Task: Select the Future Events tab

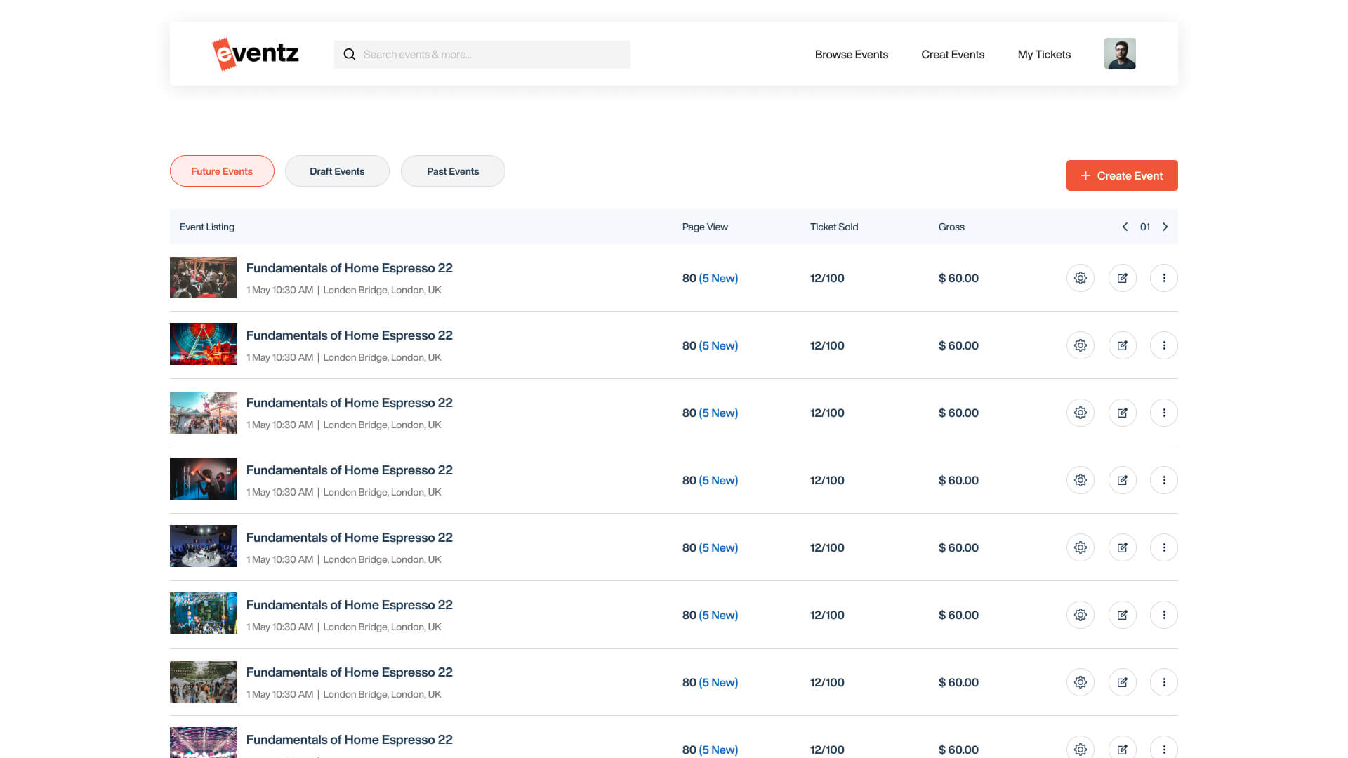Action: click(x=222, y=171)
